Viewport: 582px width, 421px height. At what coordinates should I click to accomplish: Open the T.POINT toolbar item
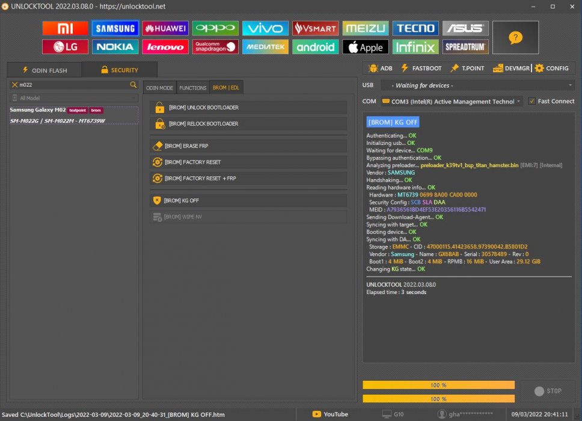click(x=467, y=69)
